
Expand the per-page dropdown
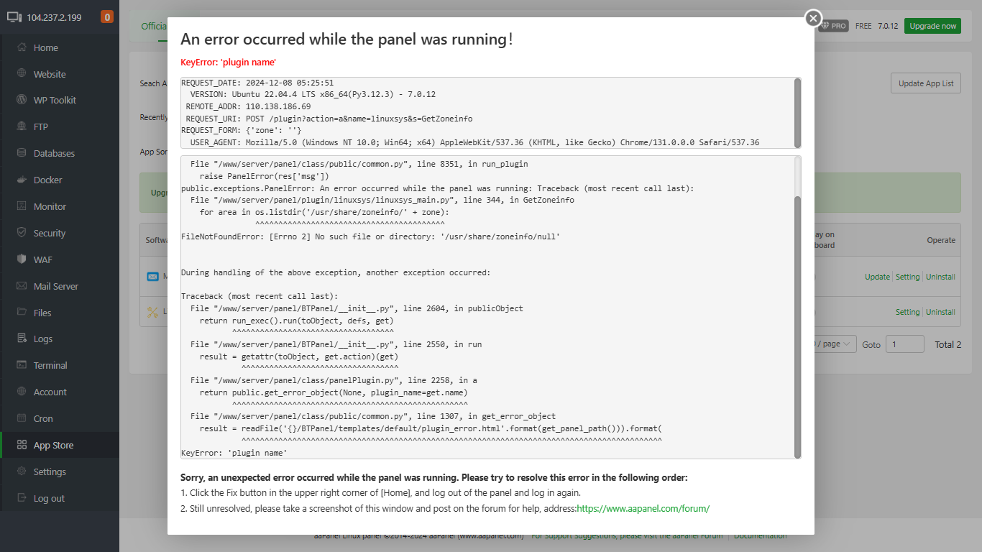pyautogui.click(x=835, y=344)
